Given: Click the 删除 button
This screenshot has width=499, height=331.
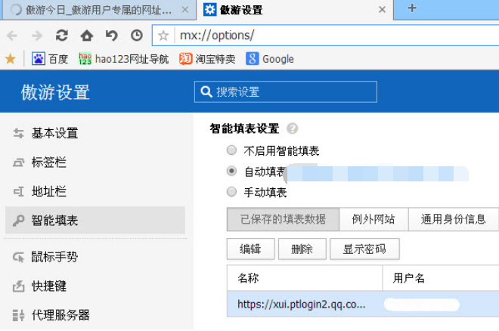Looking at the screenshot, I should tap(302, 249).
